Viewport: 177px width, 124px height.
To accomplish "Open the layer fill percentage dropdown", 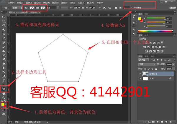I will [174, 69].
